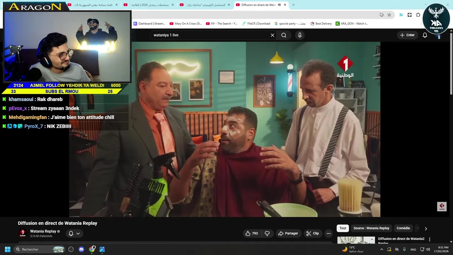Viewport: 453px width, 255px height.
Task: Open options for 'Diffusion en direct de Watania2' video
Action: pyautogui.click(x=430, y=240)
